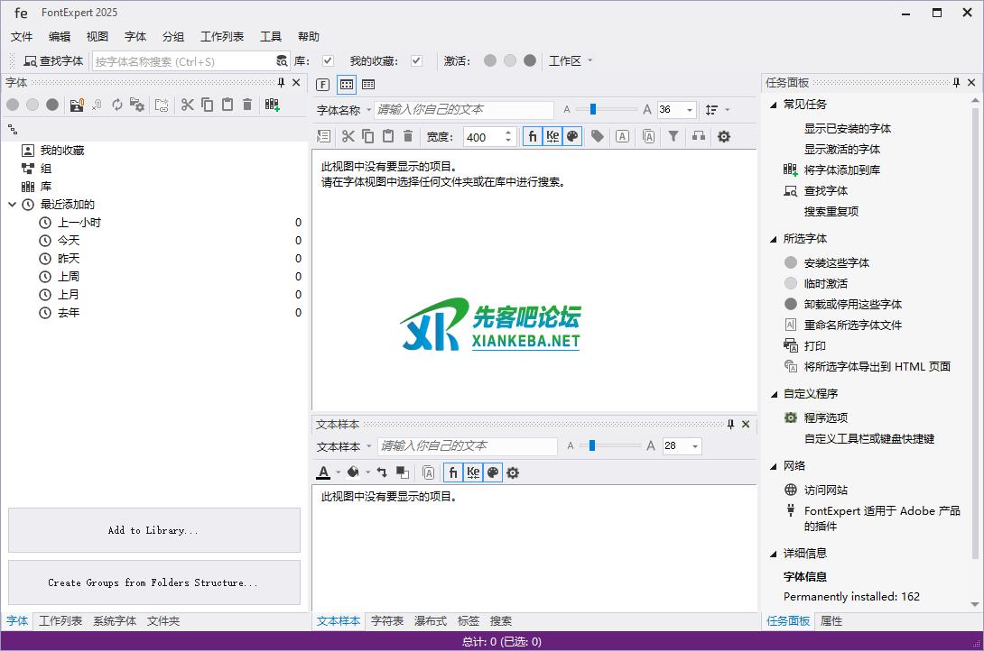Open the 工作区 dropdown
This screenshot has height=651, width=984.
[571, 60]
